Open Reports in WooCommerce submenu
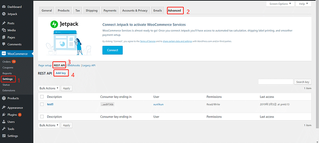This screenshot has height=143, width=319. [7, 73]
